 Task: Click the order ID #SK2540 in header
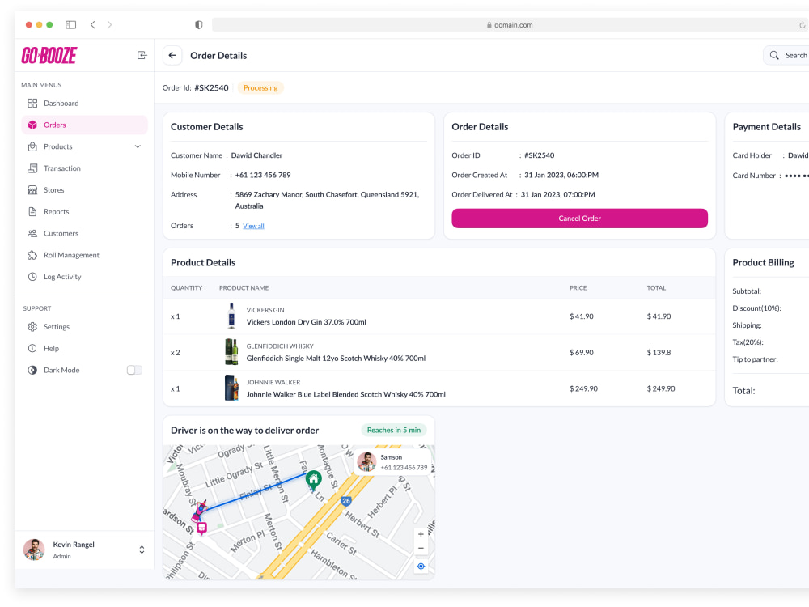[211, 87]
